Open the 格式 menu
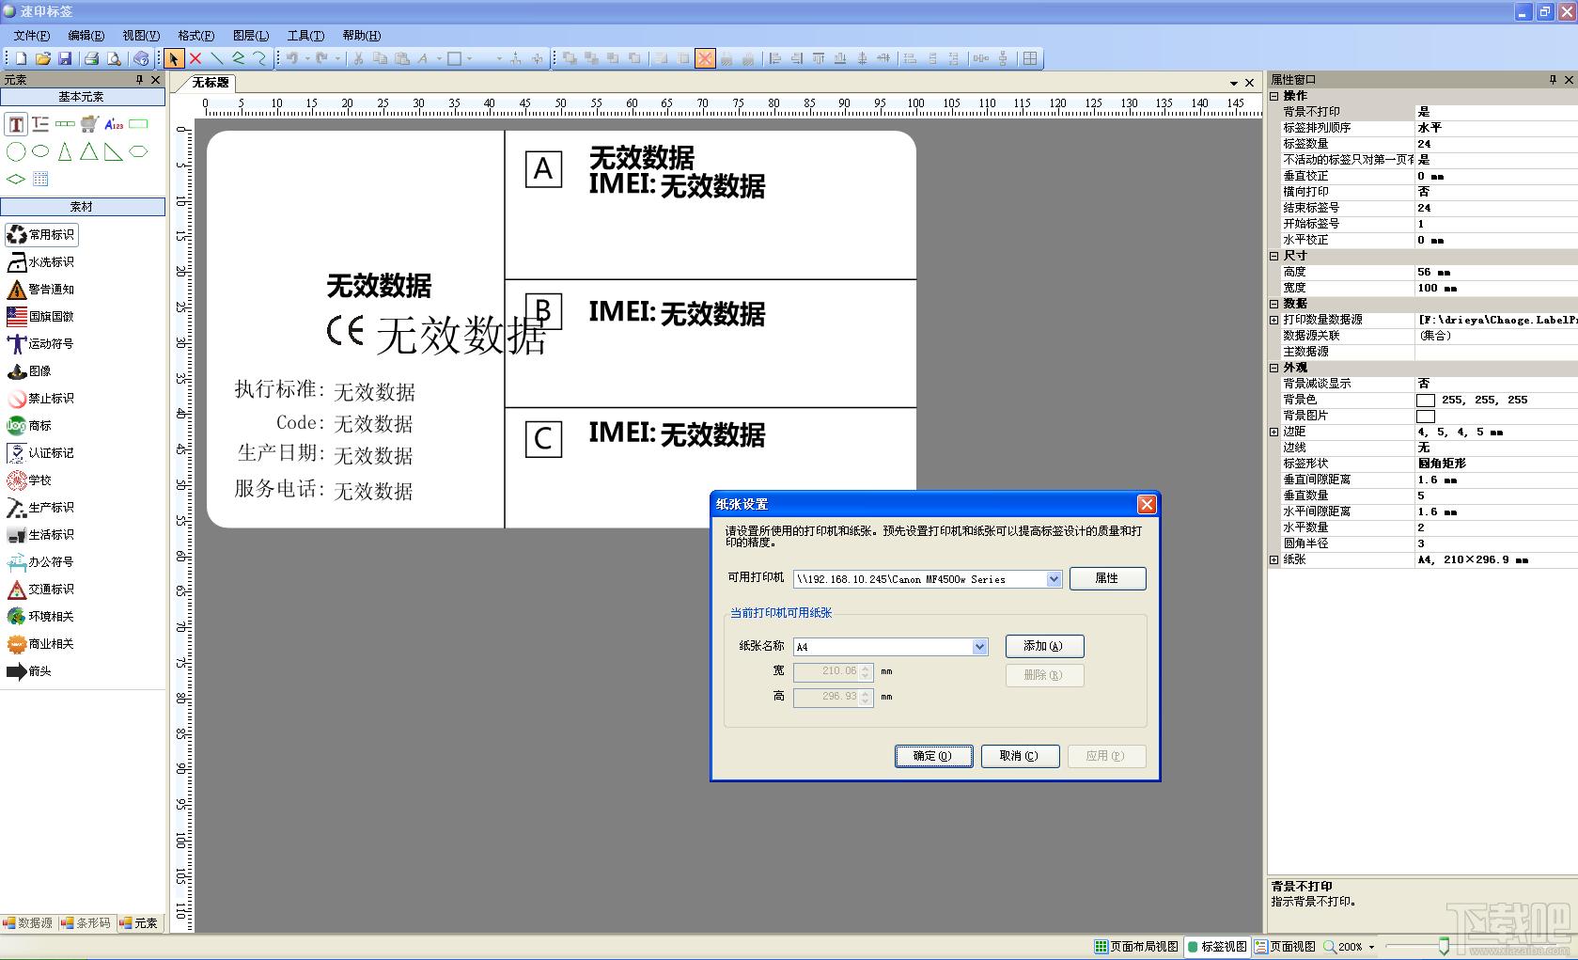Screen dimensions: 1578x960 pos(195,36)
